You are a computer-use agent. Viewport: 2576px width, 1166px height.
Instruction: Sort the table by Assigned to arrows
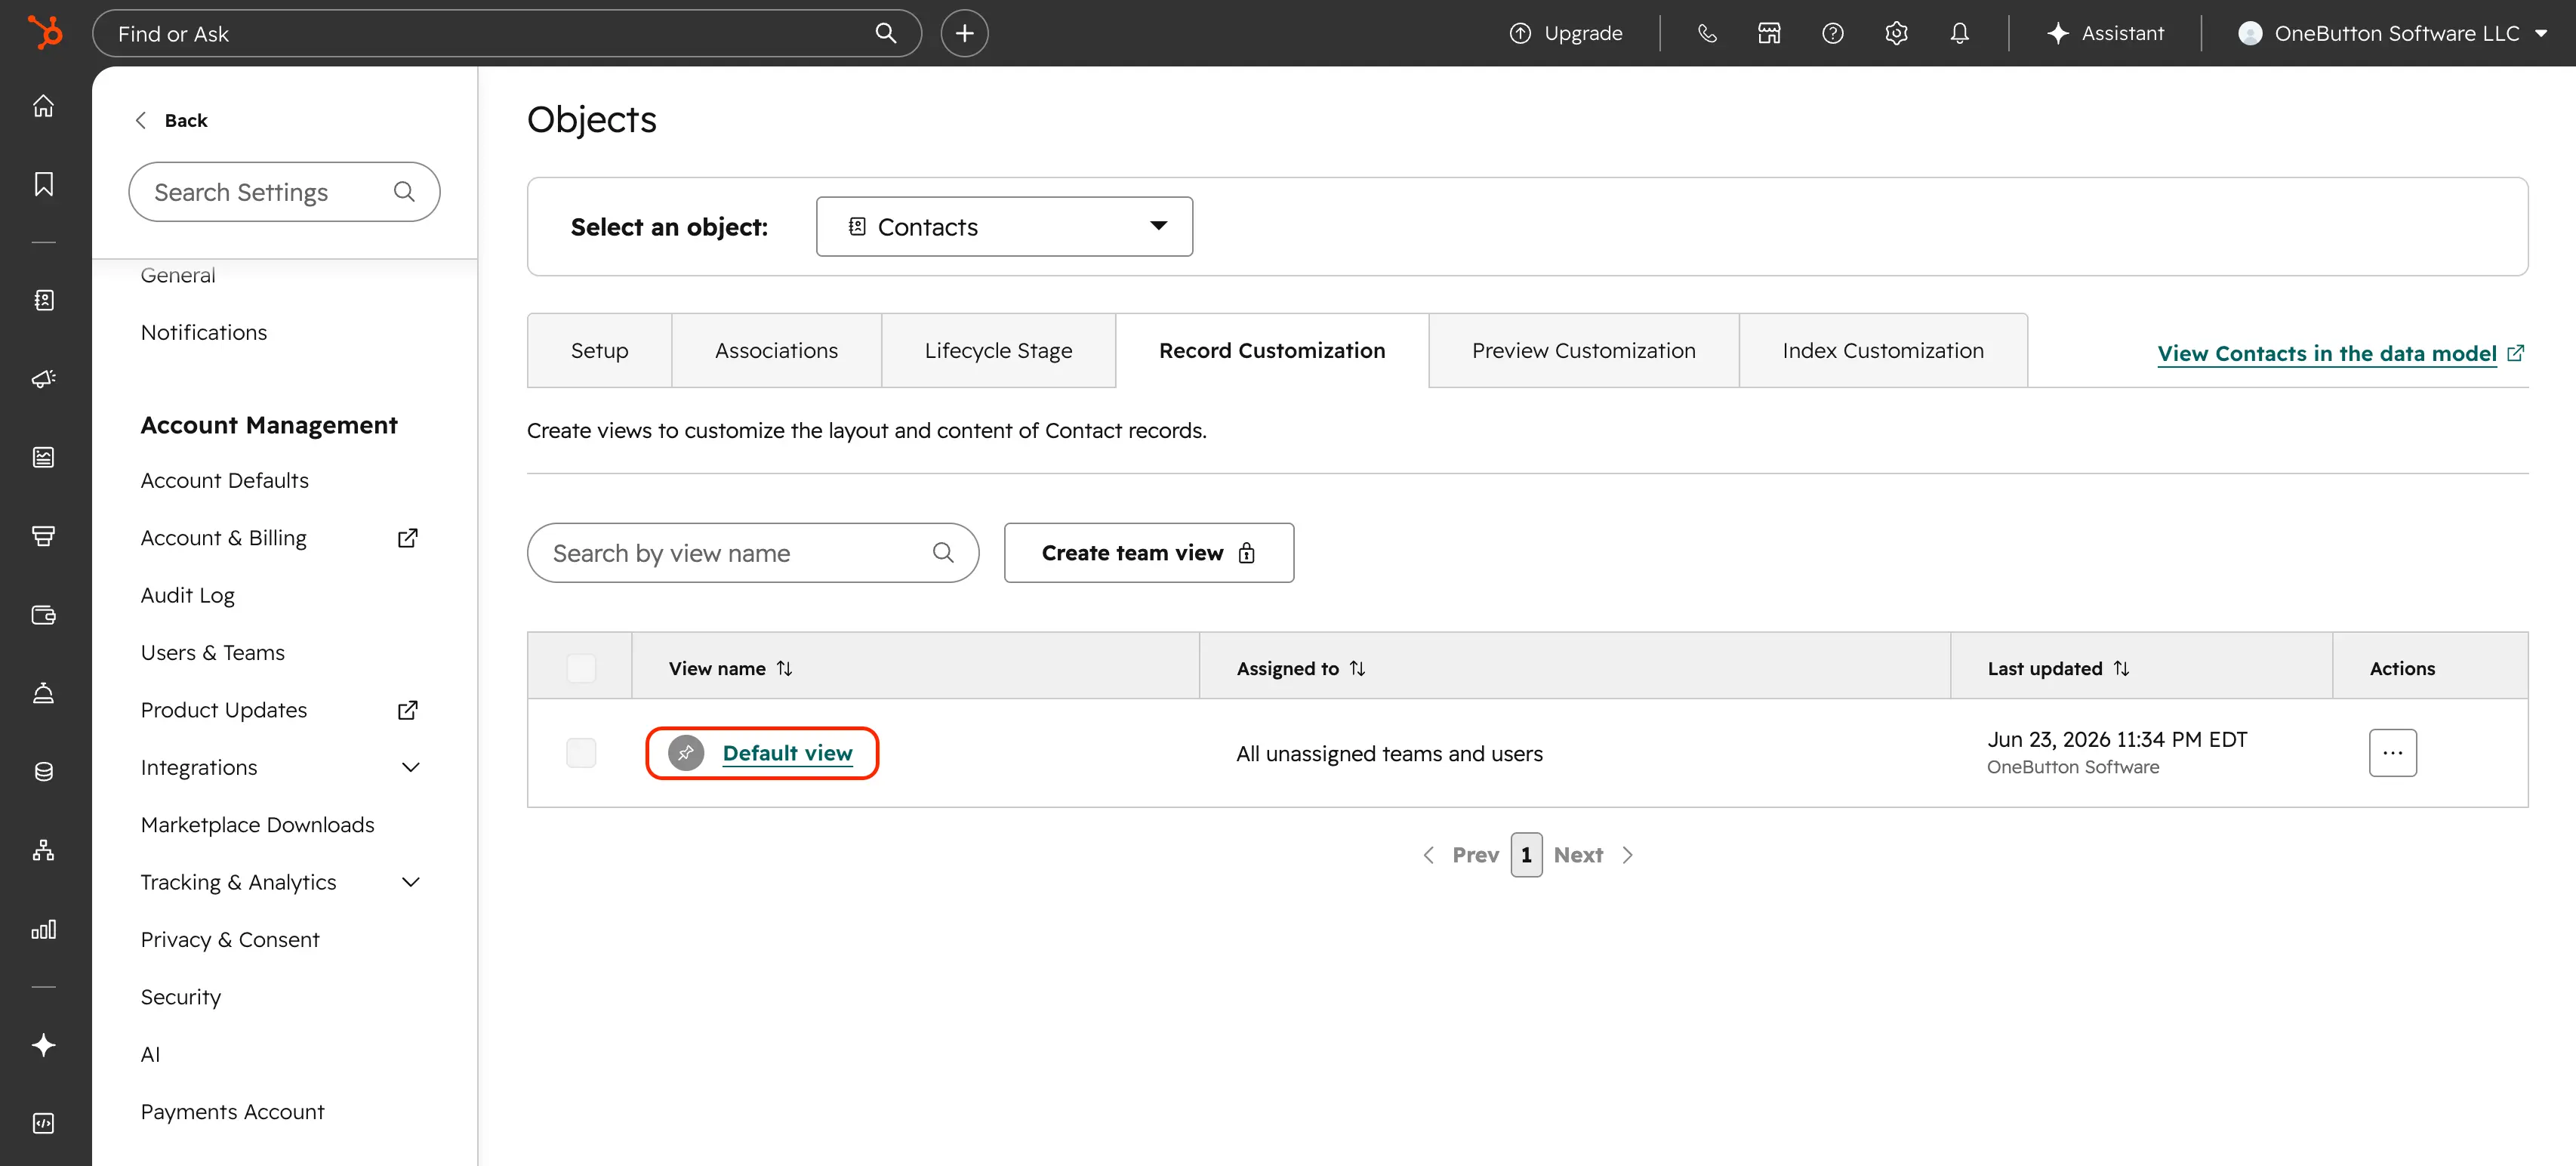click(1357, 668)
